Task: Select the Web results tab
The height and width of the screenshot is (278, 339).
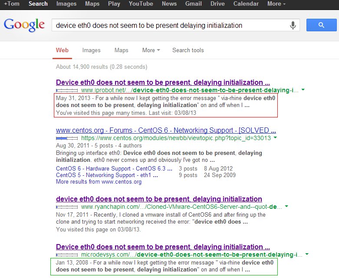Action: (62, 50)
